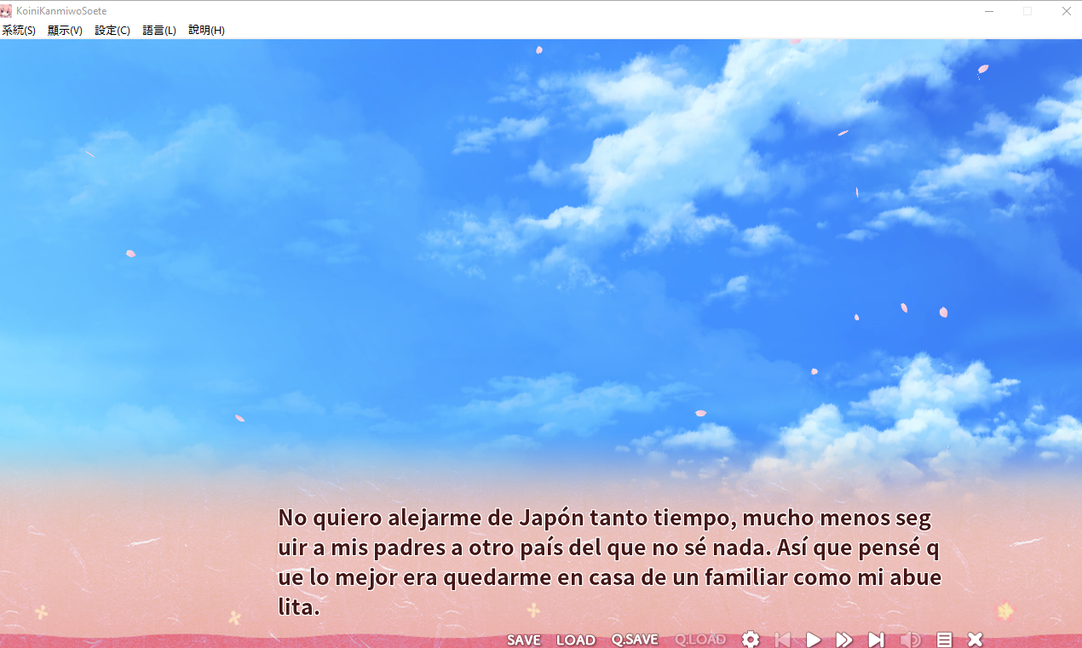Jump to next scene icon
This screenshot has width=1082, height=648.
[876, 639]
